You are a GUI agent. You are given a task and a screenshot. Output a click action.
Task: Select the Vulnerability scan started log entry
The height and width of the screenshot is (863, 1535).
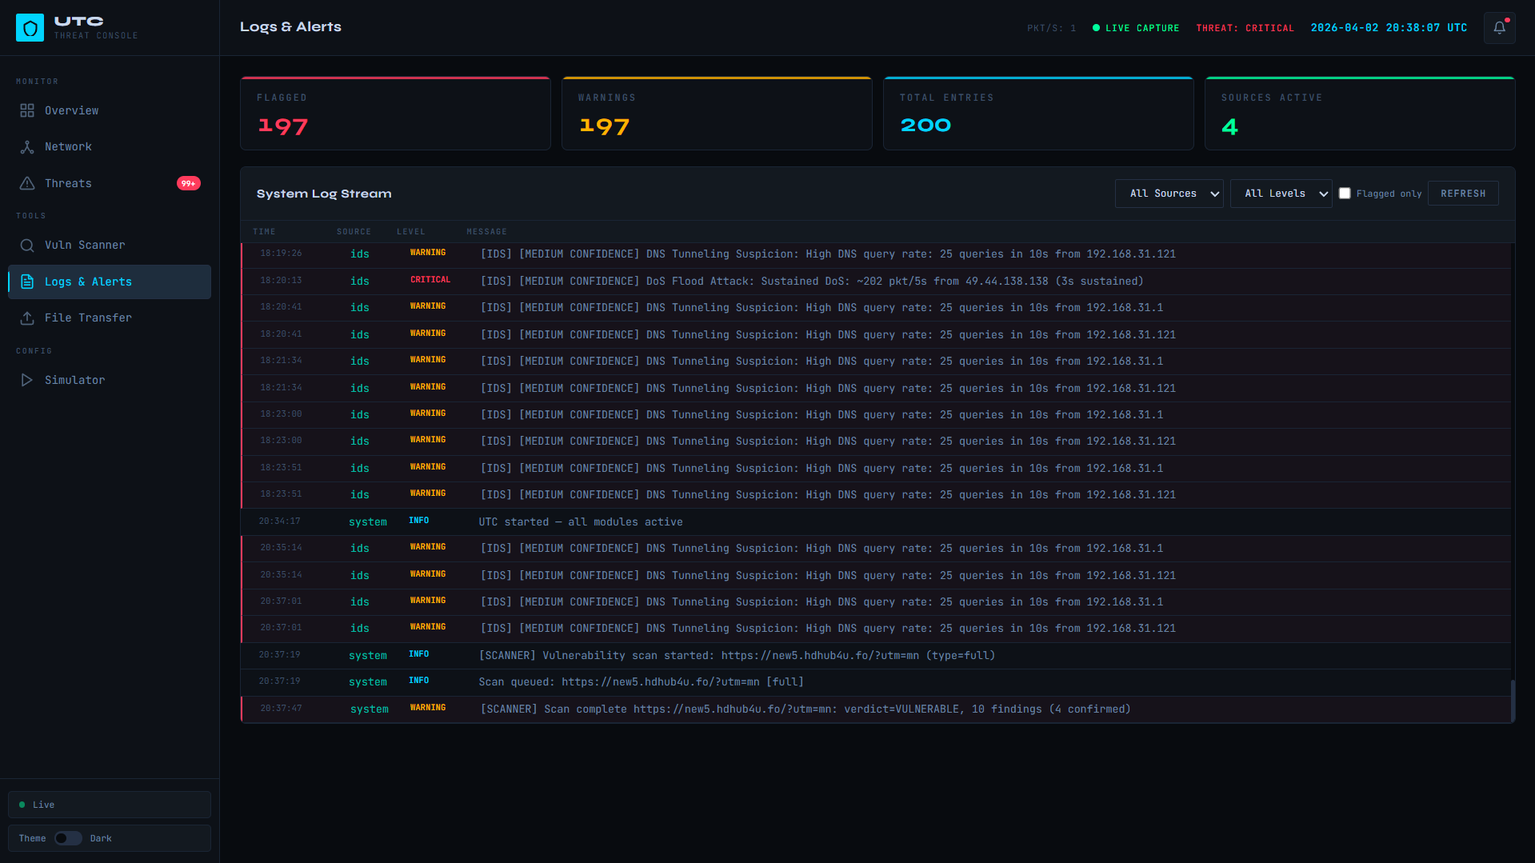click(x=876, y=656)
